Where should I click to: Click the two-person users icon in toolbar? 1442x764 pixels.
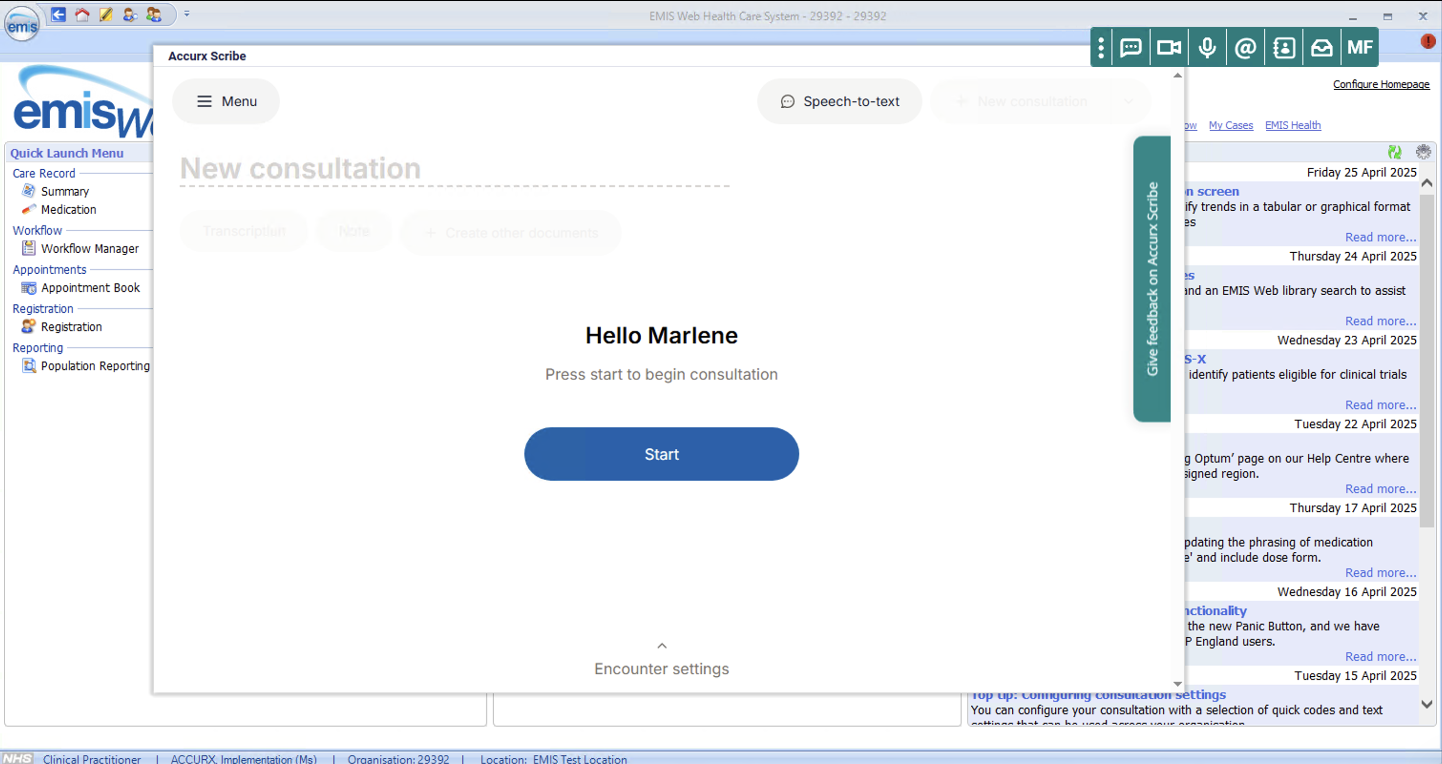[154, 14]
